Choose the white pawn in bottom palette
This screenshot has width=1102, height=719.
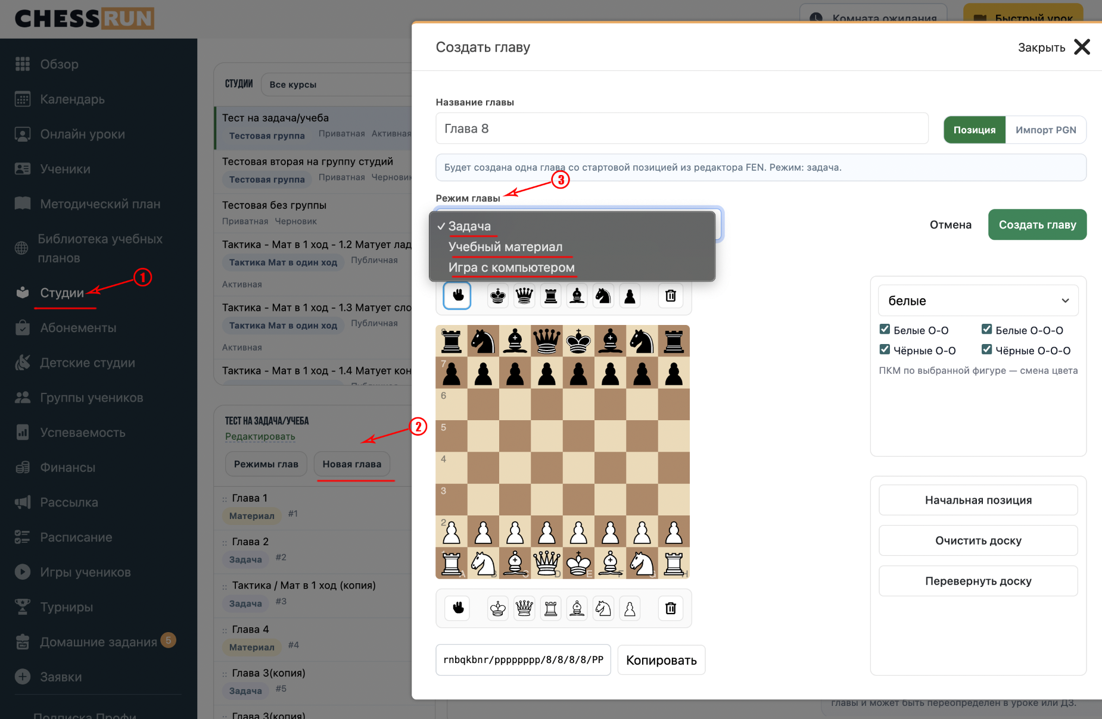point(630,608)
